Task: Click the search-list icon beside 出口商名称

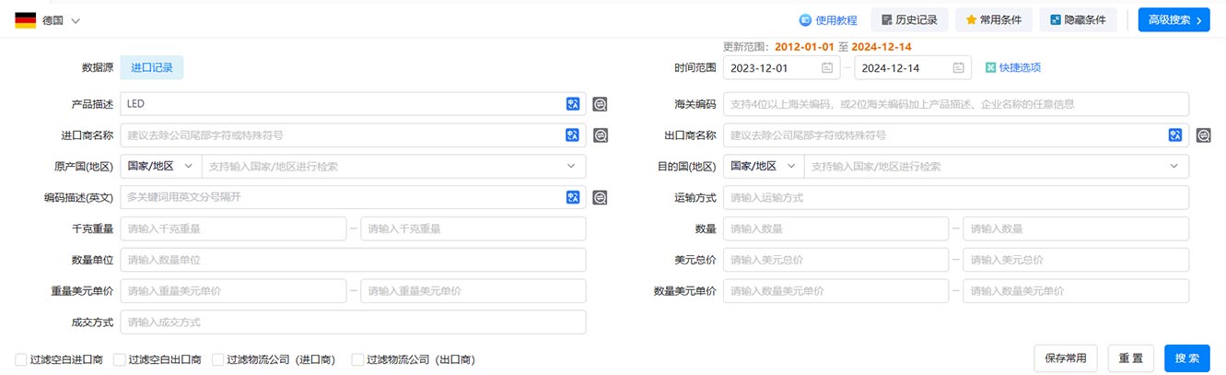Action: (x=1203, y=135)
